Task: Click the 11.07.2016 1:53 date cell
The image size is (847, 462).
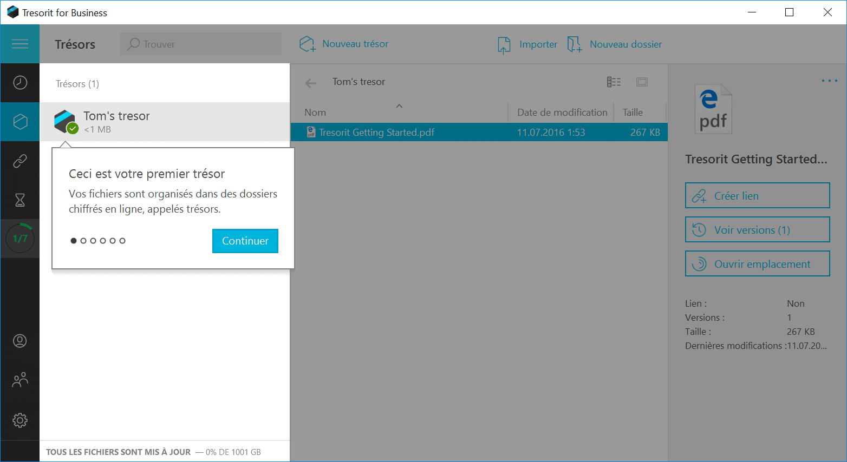Action: pos(551,132)
